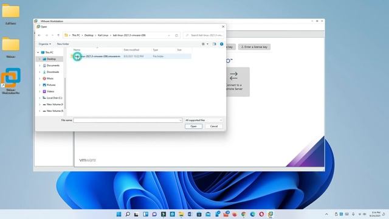Sort by the Size column header
Viewport: 389px width, 219px height.
(x=179, y=50)
